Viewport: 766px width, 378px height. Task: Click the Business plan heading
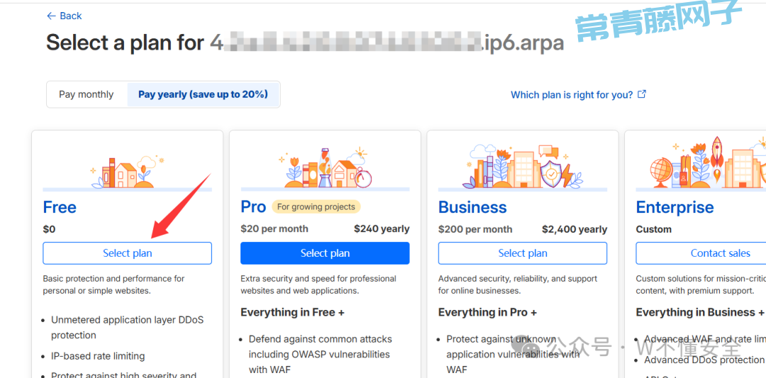472,207
